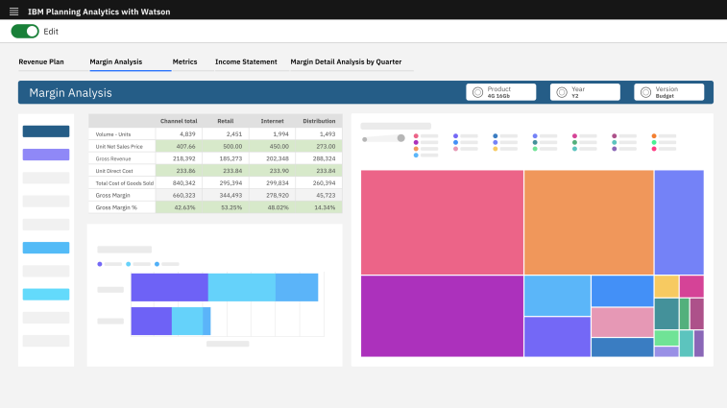
Task: Turn off the Edit mode toggle
Action: pos(25,32)
